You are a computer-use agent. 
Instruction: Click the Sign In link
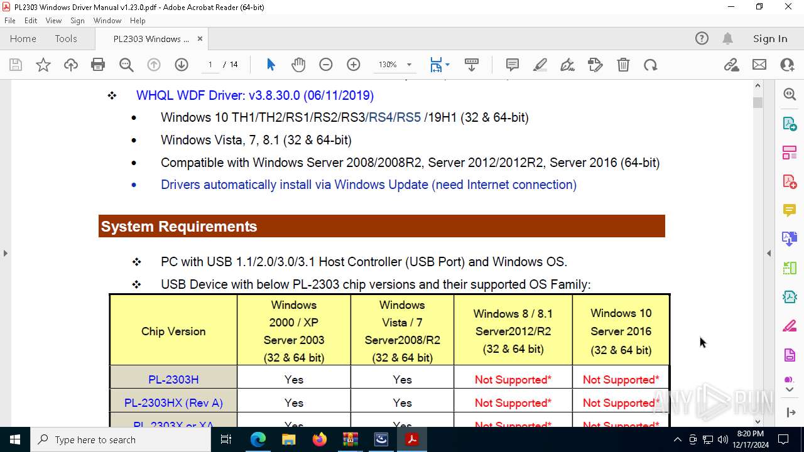770,38
